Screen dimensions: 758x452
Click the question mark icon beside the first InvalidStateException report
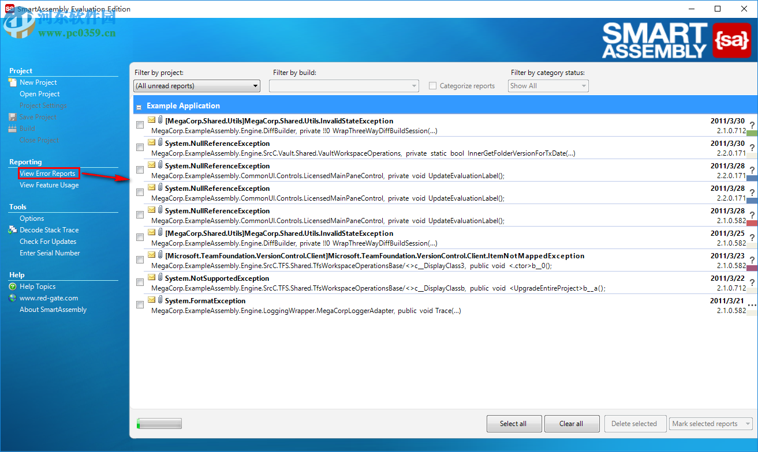[752, 125]
